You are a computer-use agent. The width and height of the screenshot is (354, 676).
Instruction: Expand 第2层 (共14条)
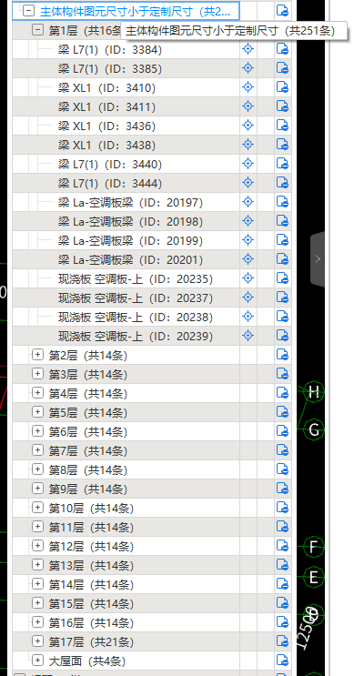[x=38, y=355]
